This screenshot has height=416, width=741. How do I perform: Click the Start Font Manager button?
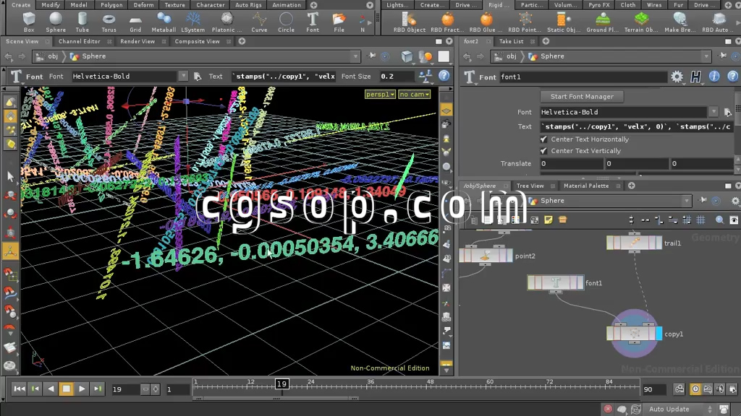[x=582, y=96]
